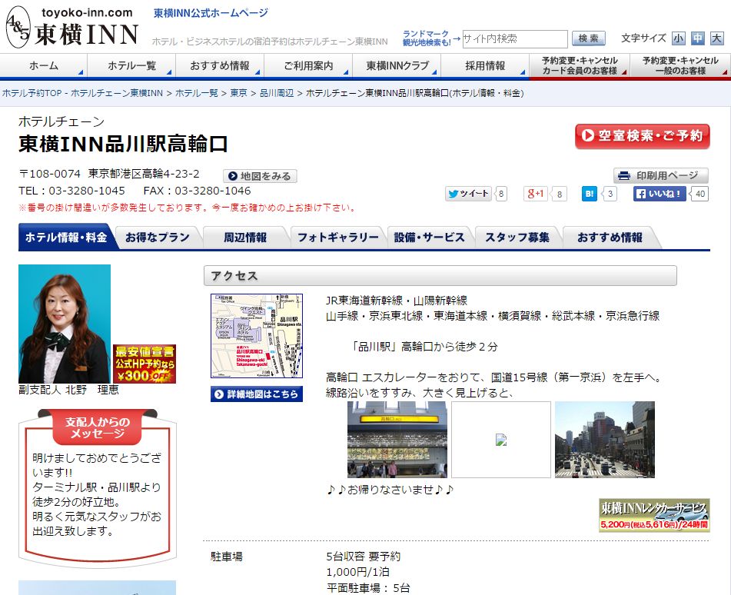The height and width of the screenshot is (595, 731).
Task: Click the 空室検索・ご予約 button
Action: (642, 136)
